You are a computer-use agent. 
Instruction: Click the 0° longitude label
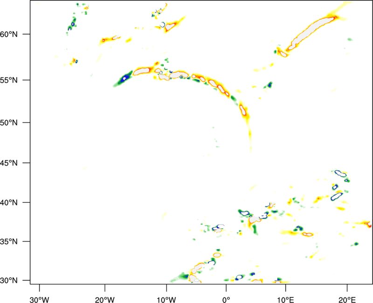(226, 300)
